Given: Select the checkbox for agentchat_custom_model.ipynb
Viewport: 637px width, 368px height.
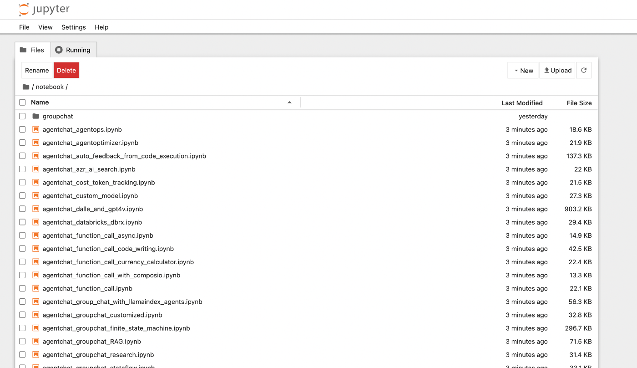Looking at the screenshot, I should click(x=22, y=195).
